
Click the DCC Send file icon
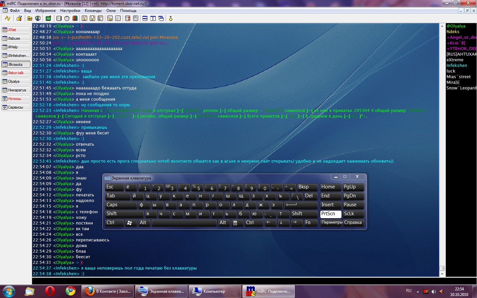84,18
